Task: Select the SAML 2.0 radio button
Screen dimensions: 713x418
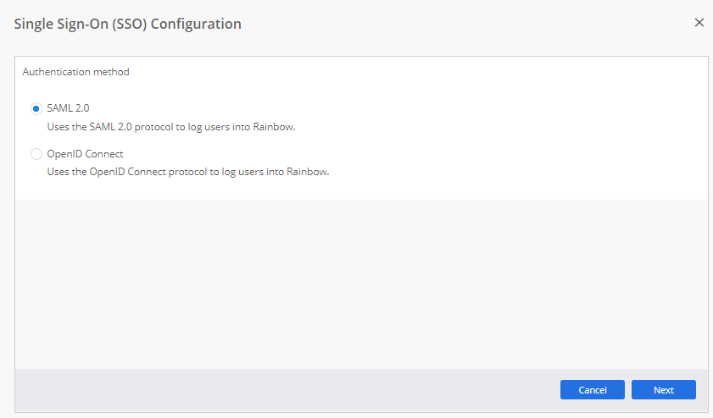Action: pyautogui.click(x=36, y=108)
